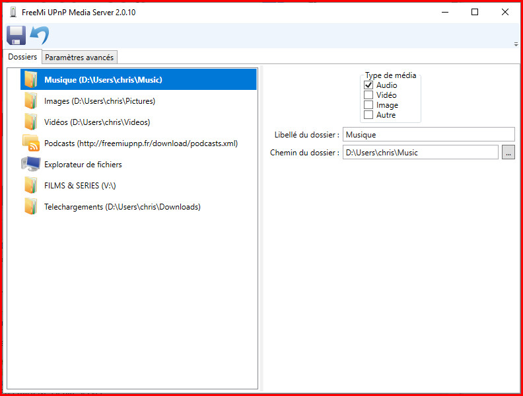Click the save floppy disk icon
Screen dimensions: 523x396
(16, 36)
